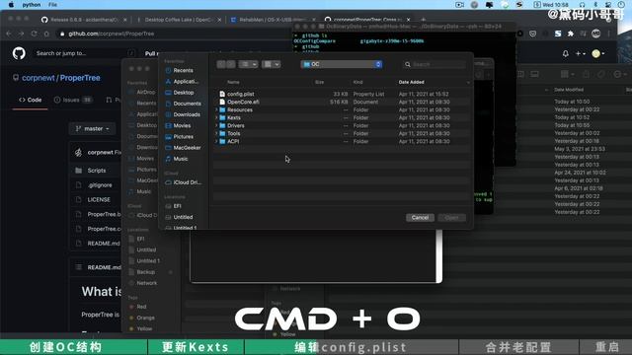The image size is (632, 355).
Task: Expand the Kexts folder
Action: pos(216,117)
